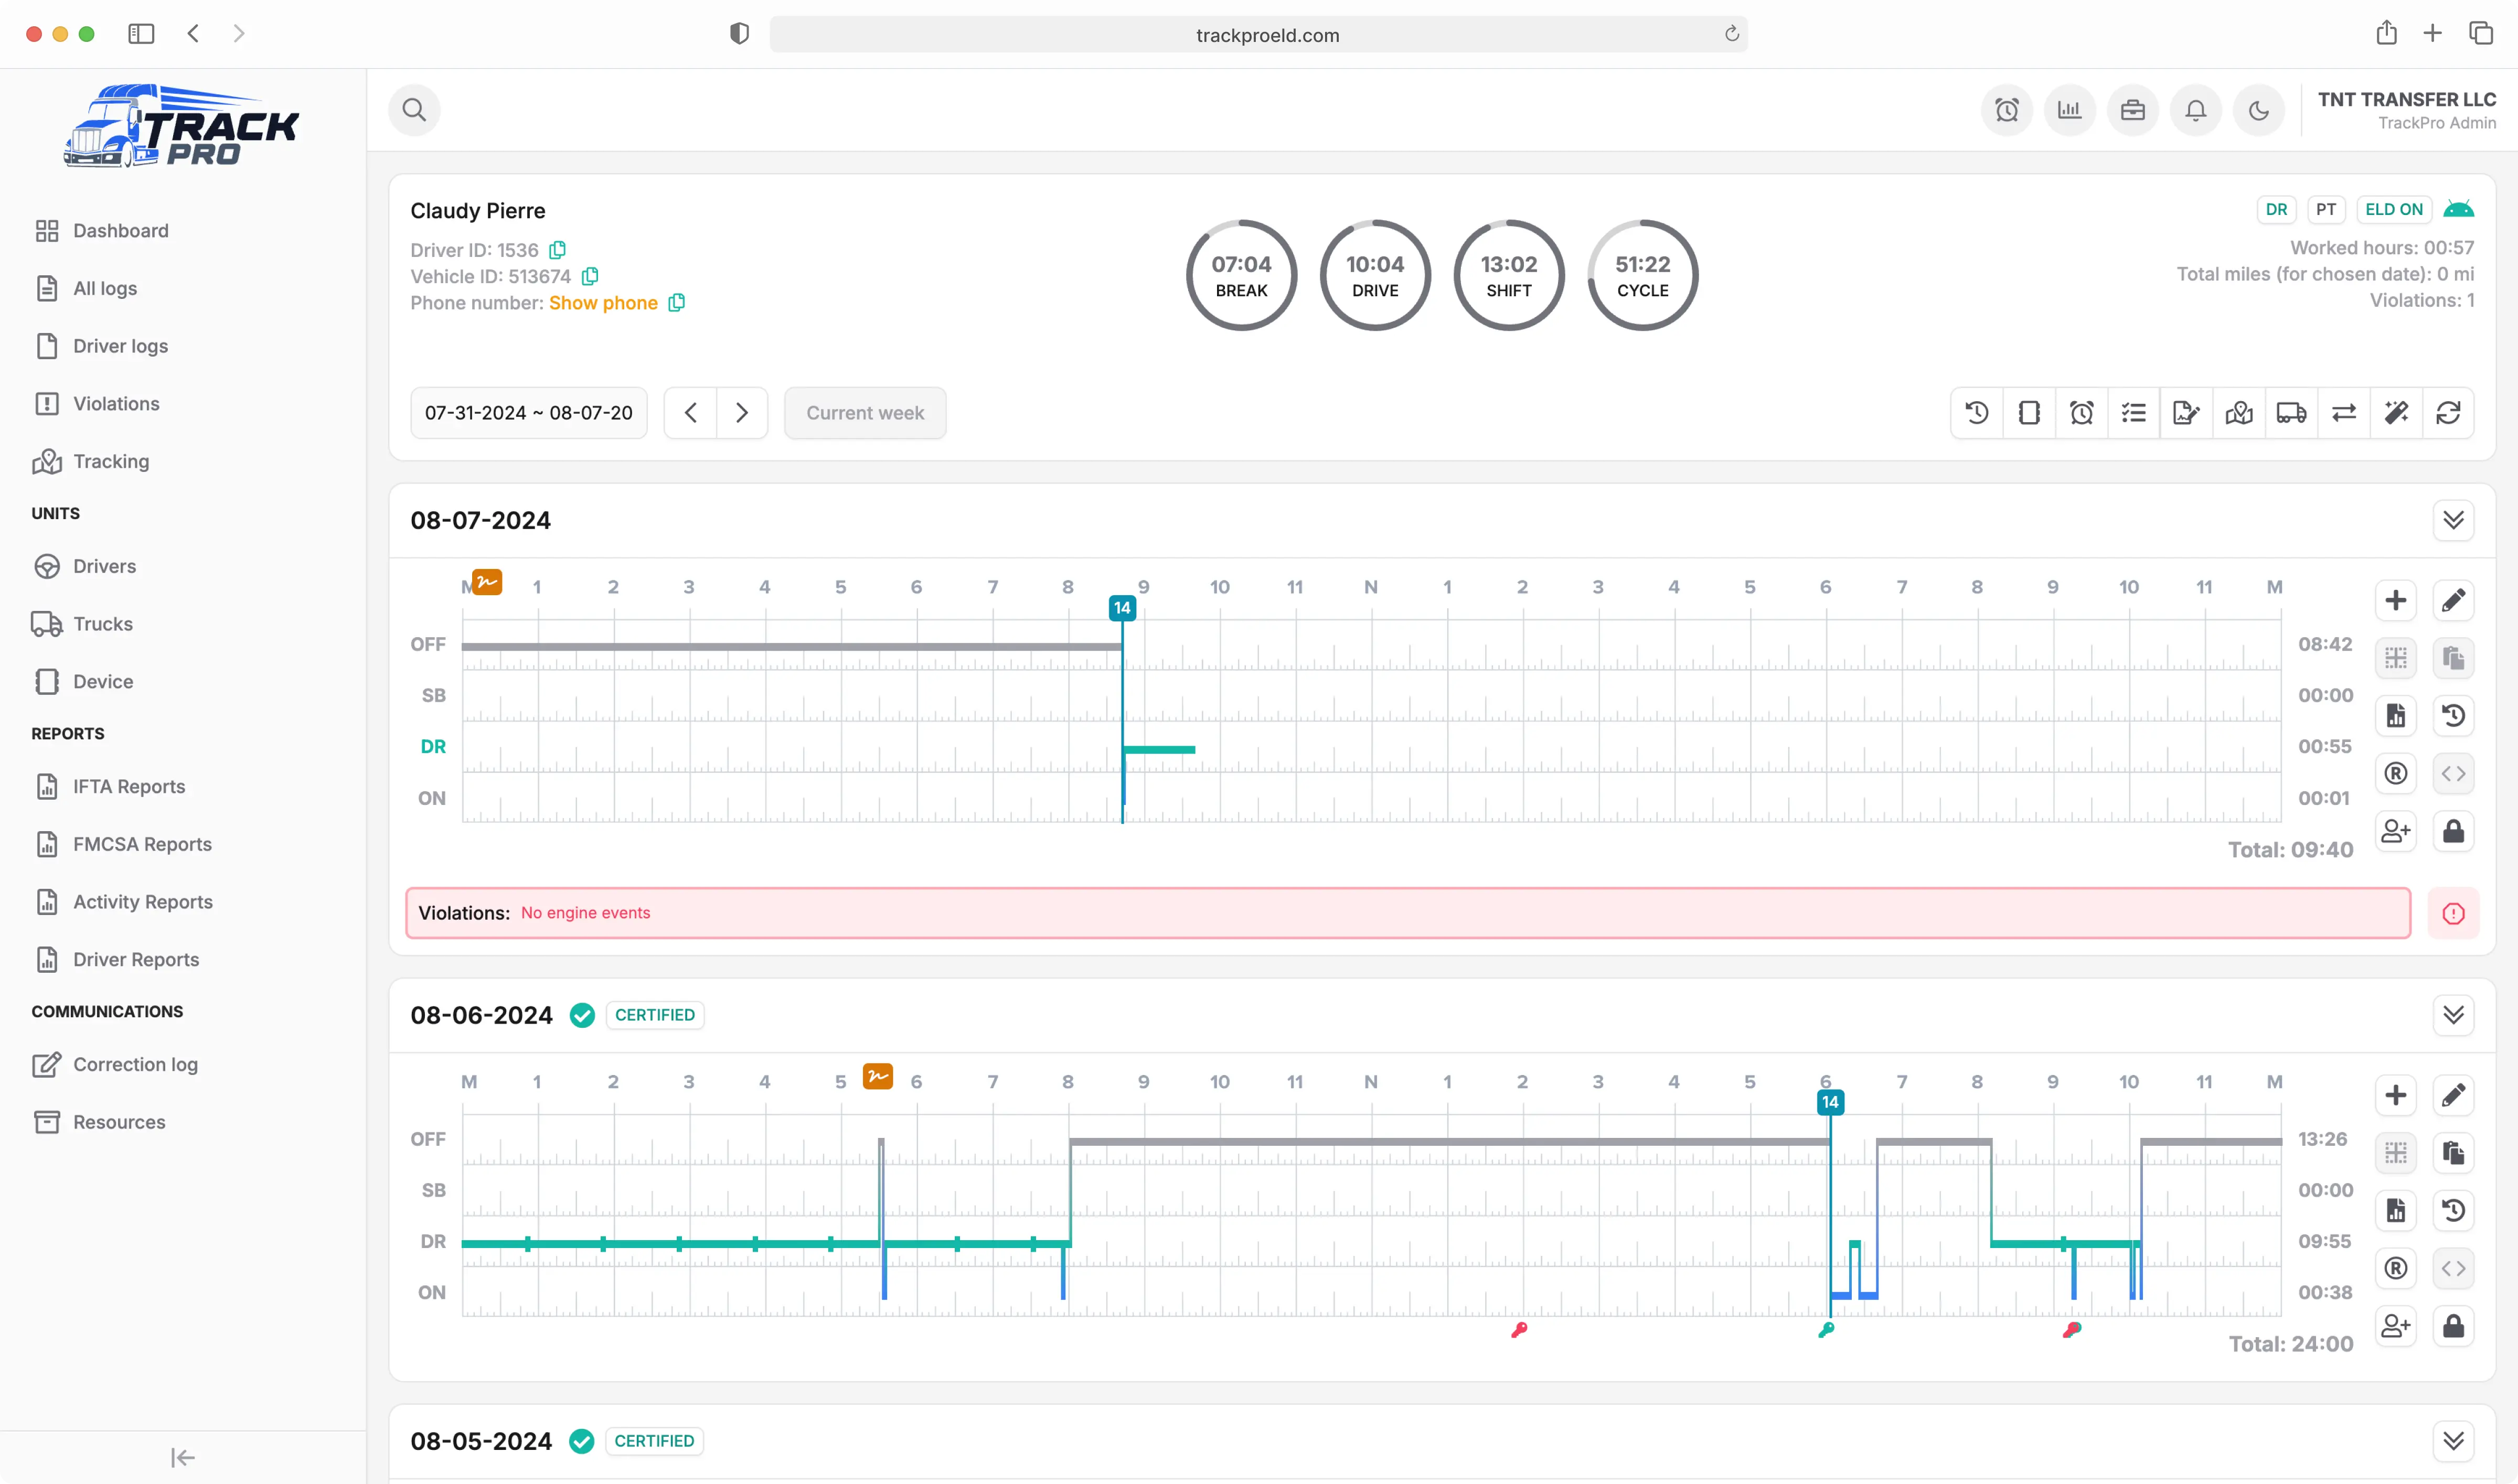Click the truck icon in driver toolbar

2291,413
